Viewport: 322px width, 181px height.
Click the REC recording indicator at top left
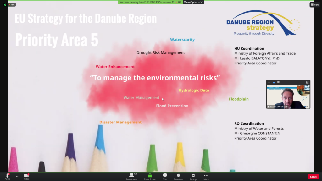point(12,5)
